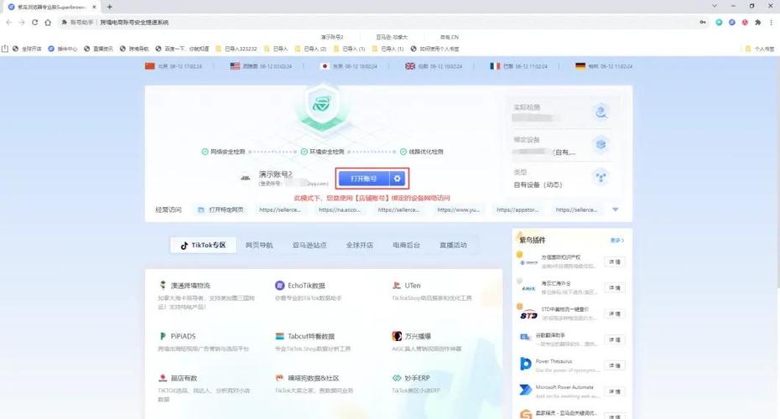Screen dimensions: 780x419
Task: Open the 妙手ERP tool entry
Action: point(411,378)
